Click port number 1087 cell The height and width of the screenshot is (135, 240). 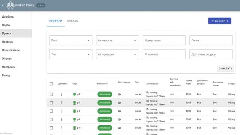click(188, 119)
